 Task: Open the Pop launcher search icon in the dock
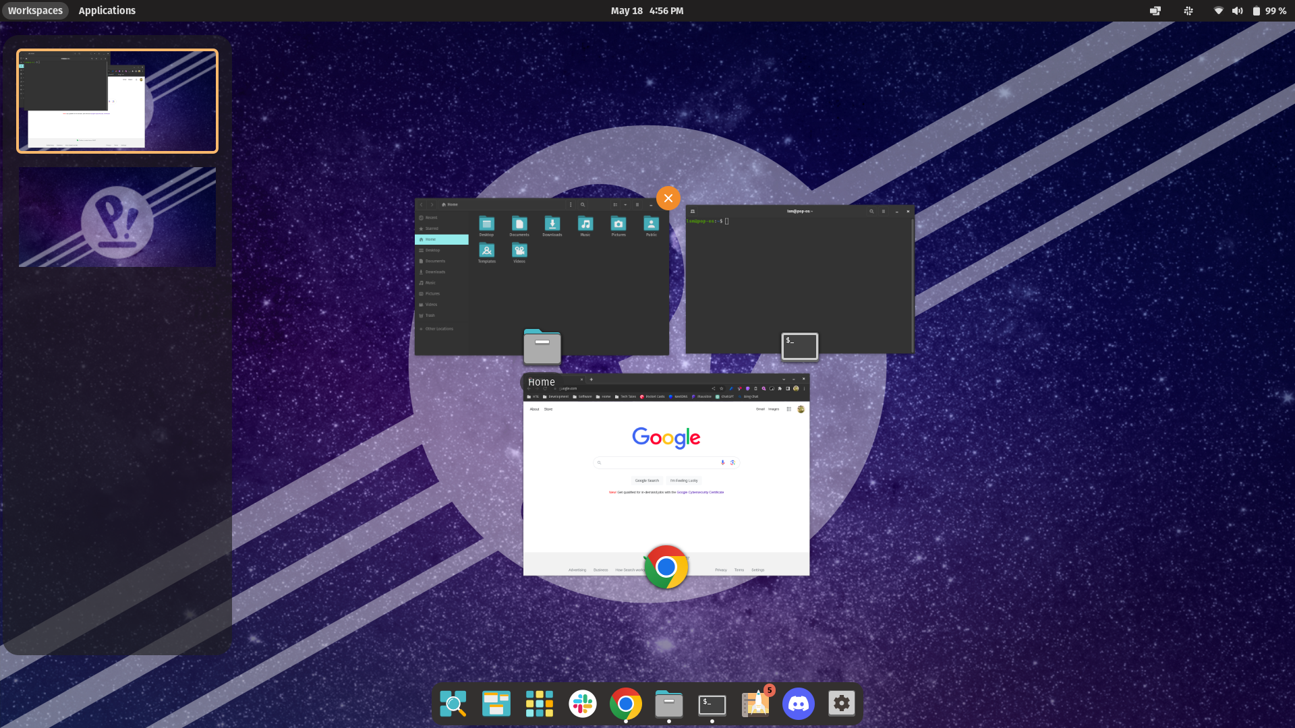coord(453,704)
